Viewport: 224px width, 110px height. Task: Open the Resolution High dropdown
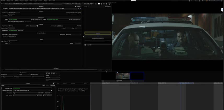(x=28, y=93)
